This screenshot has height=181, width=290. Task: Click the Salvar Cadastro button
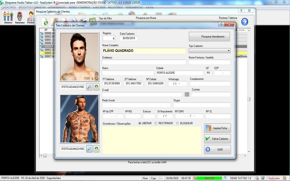(x=217, y=139)
